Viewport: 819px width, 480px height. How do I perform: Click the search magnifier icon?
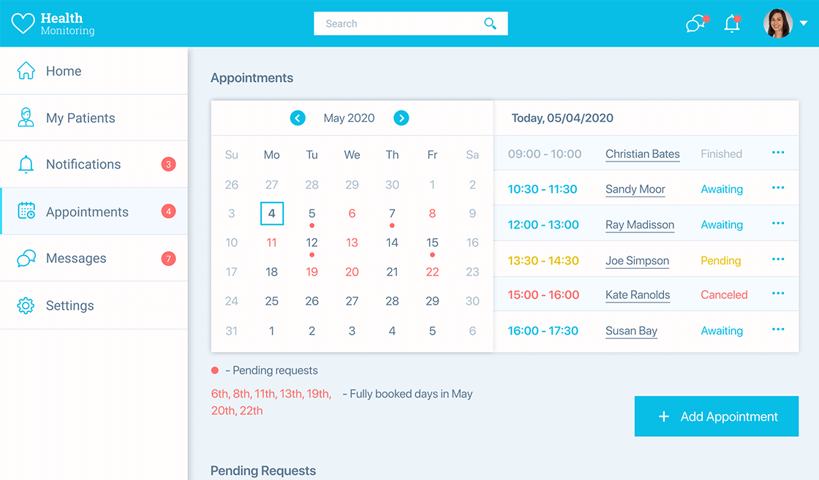[490, 23]
